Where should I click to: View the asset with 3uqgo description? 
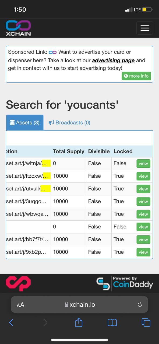pyautogui.click(x=143, y=201)
